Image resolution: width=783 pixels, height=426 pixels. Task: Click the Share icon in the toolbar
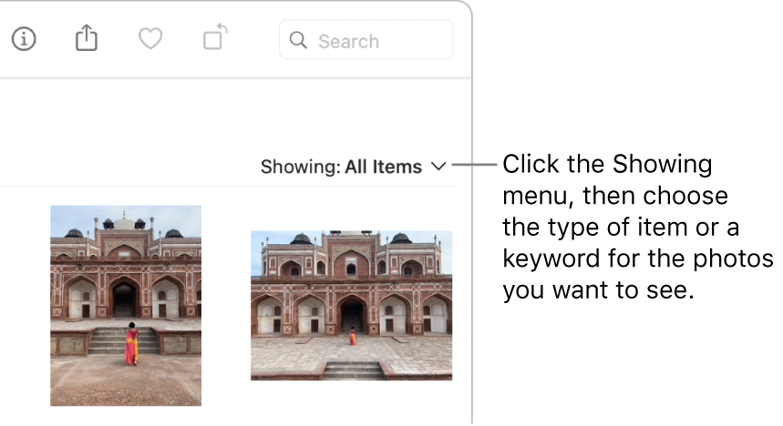point(87,37)
